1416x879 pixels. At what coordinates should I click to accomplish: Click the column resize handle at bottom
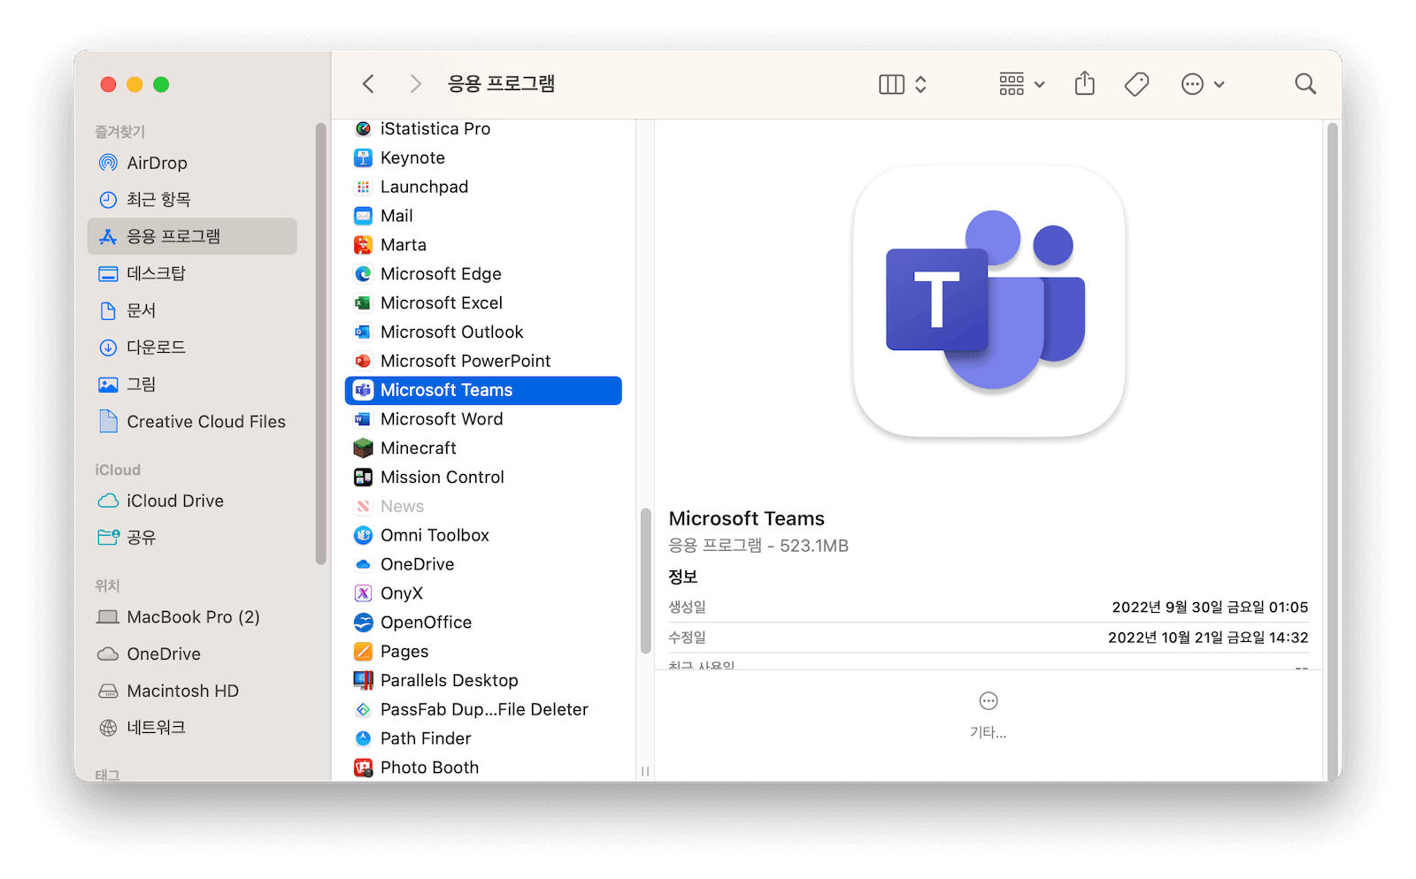pyautogui.click(x=645, y=771)
